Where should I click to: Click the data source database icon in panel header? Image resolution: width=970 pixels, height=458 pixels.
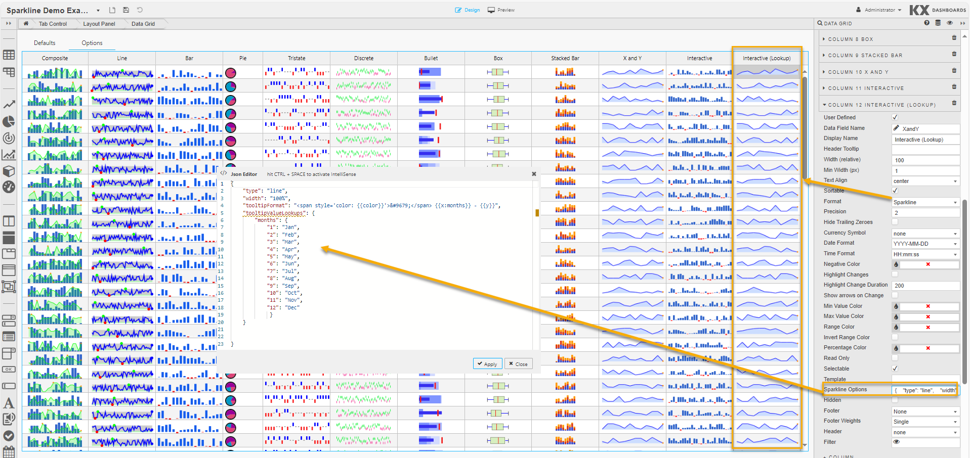938,23
